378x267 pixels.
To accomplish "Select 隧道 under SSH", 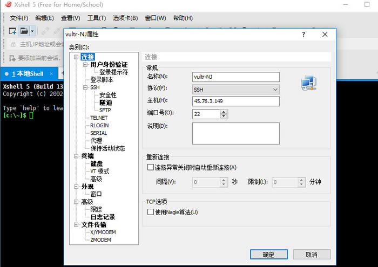I will [x=106, y=102].
